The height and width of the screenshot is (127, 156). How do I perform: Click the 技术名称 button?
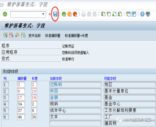tap(35, 36)
